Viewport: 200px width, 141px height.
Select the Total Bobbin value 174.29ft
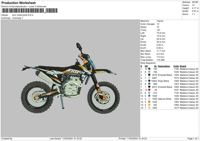[160, 60]
